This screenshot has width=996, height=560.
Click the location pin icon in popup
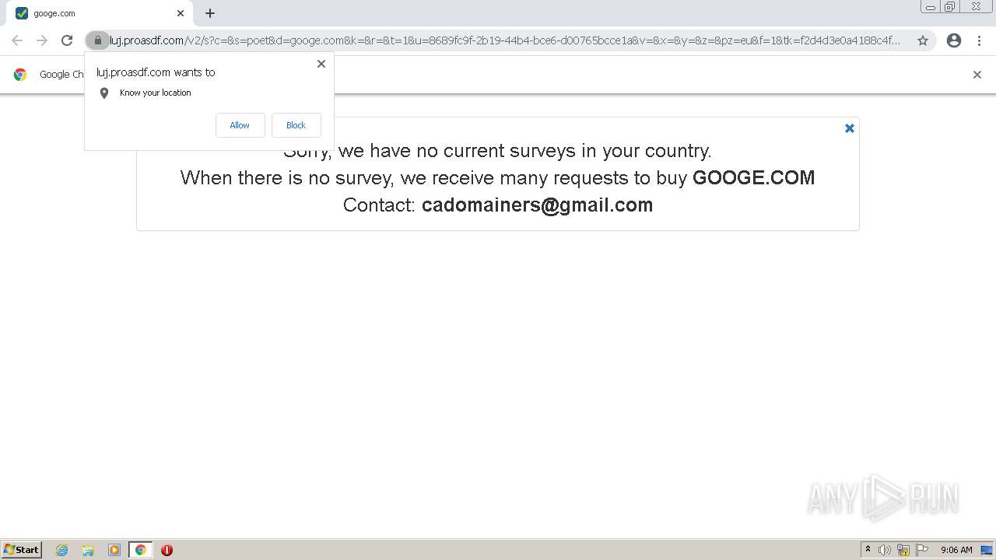coord(104,93)
